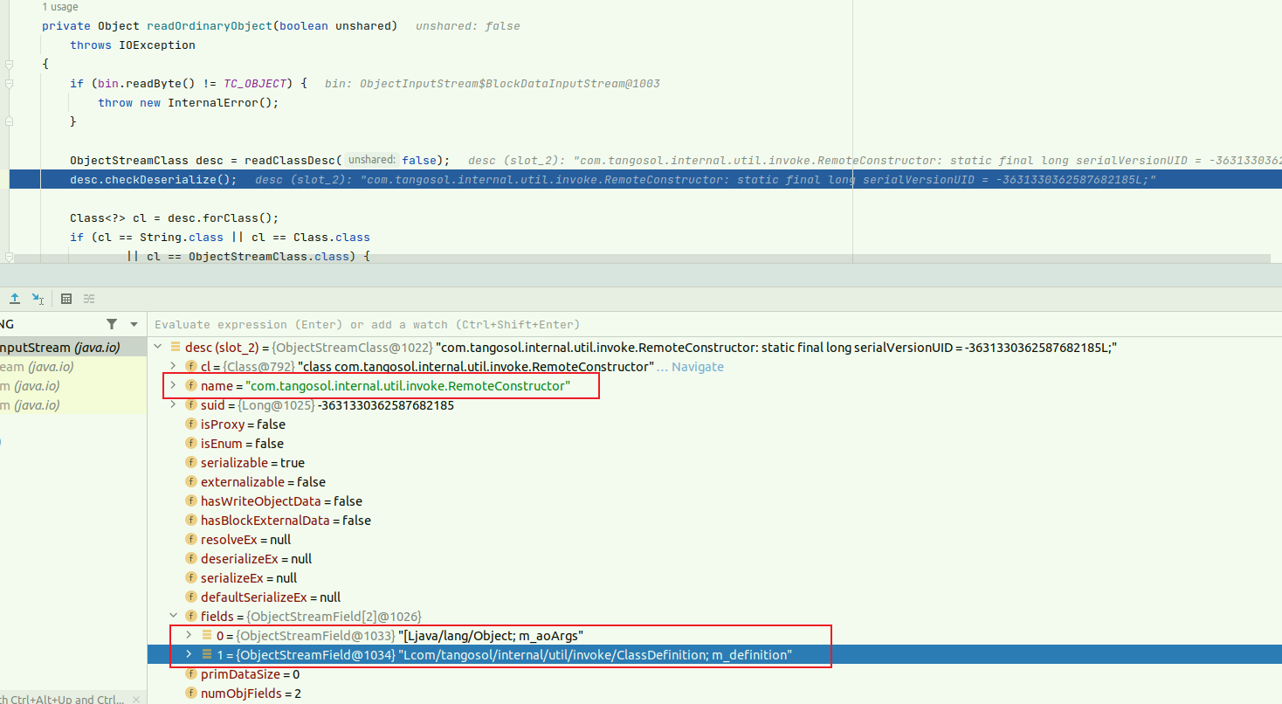Image resolution: width=1282 pixels, height=704 pixels.
Task: Click the field icon next to hasWriteObjectData
Action: click(x=191, y=501)
